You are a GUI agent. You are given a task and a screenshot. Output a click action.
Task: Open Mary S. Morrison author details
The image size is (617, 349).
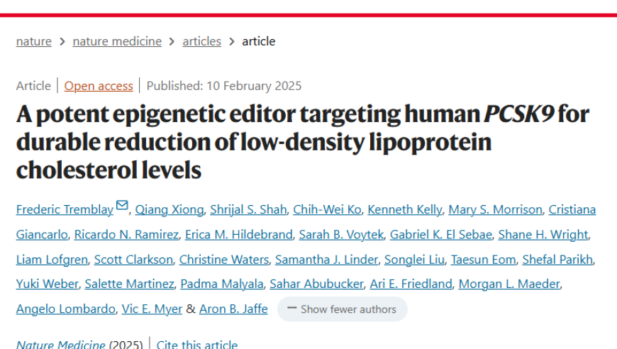(x=496, y=210)
